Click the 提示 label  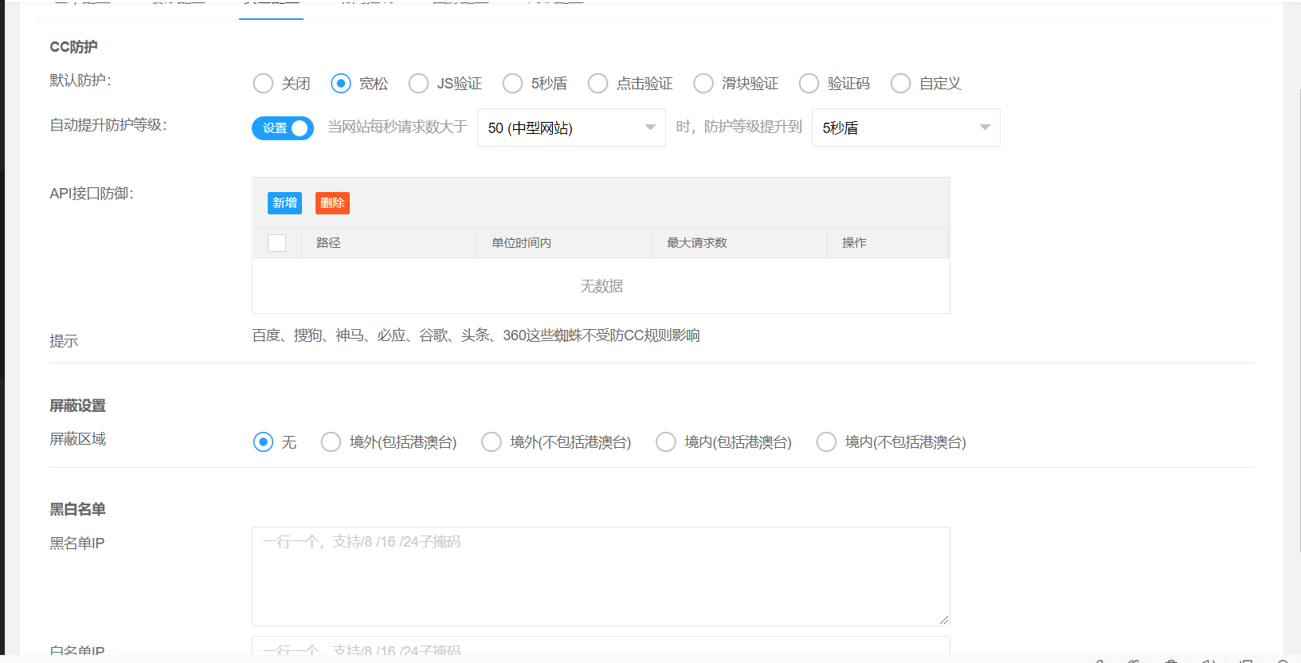pos(64,341)
